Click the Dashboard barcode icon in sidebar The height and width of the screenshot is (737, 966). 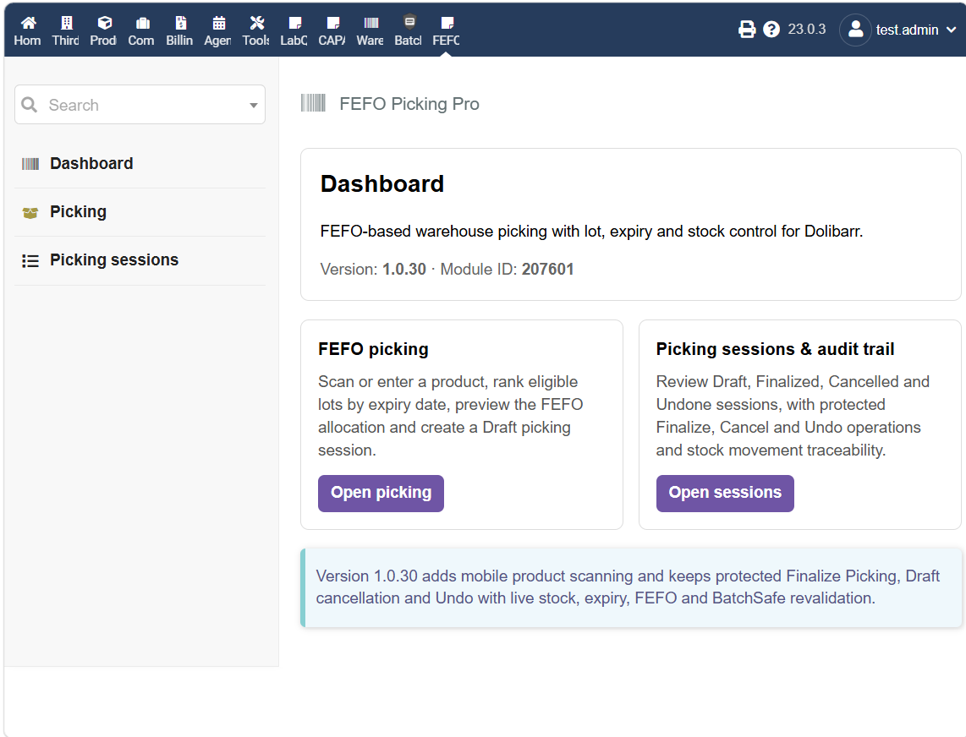point(30,164)
